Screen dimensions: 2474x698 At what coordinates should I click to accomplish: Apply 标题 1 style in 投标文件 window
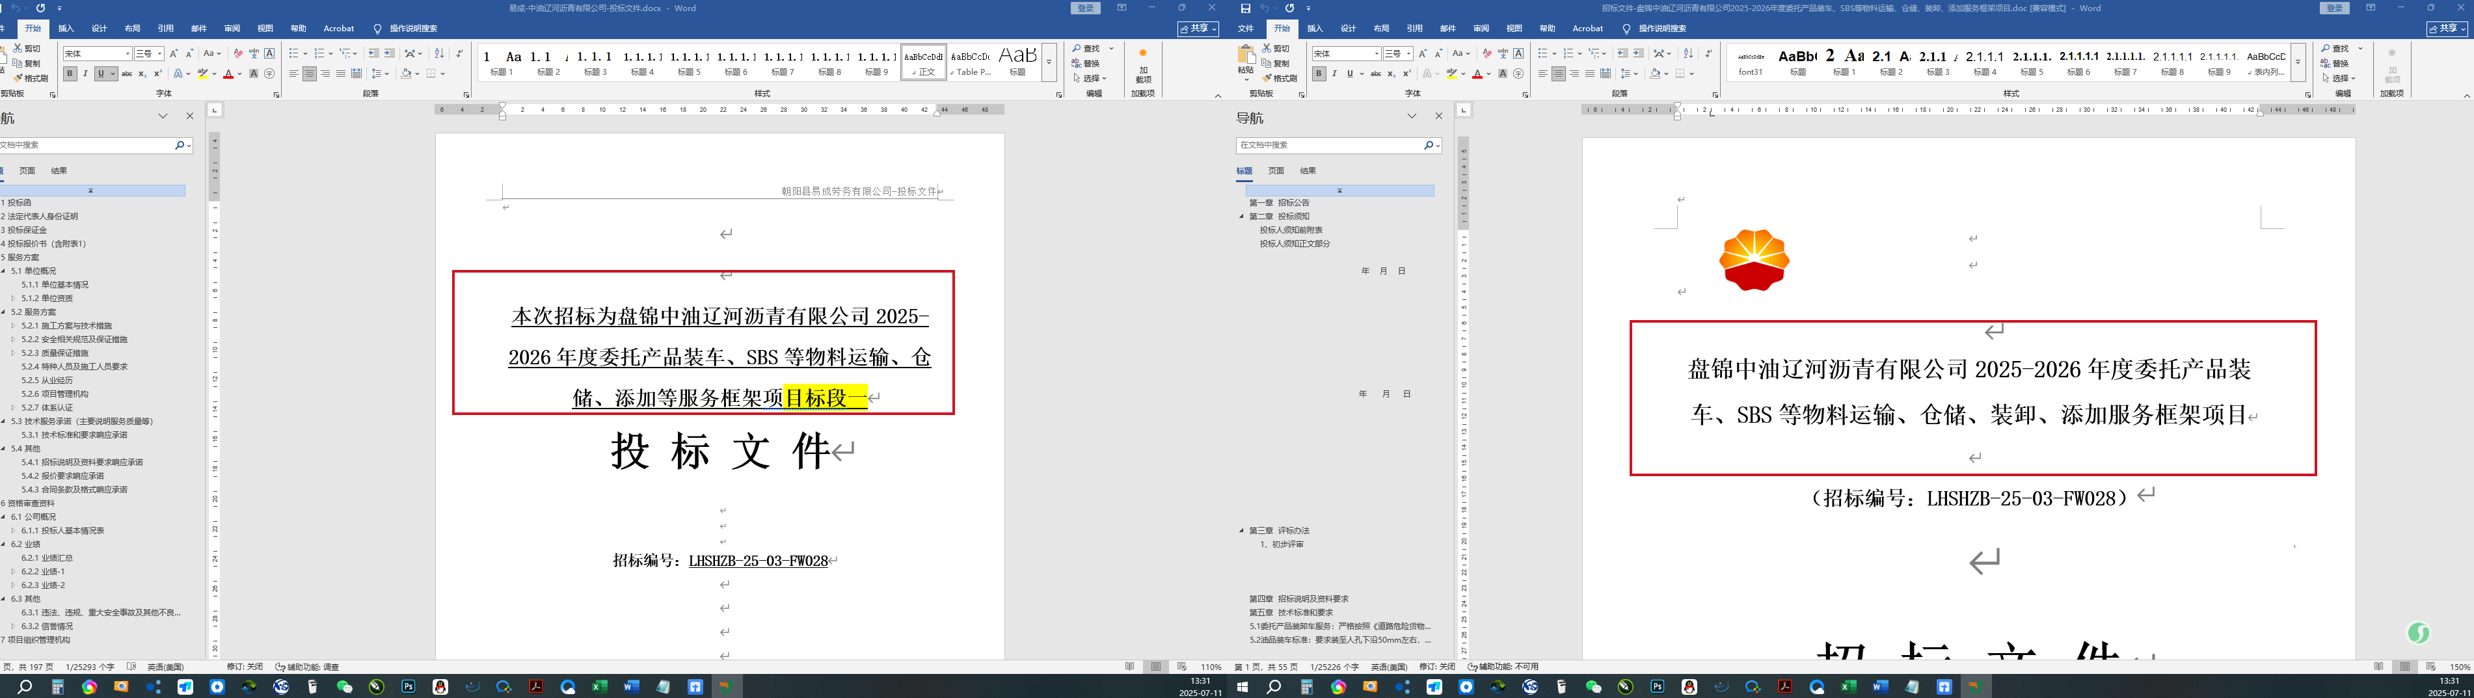tap(502, 63)
